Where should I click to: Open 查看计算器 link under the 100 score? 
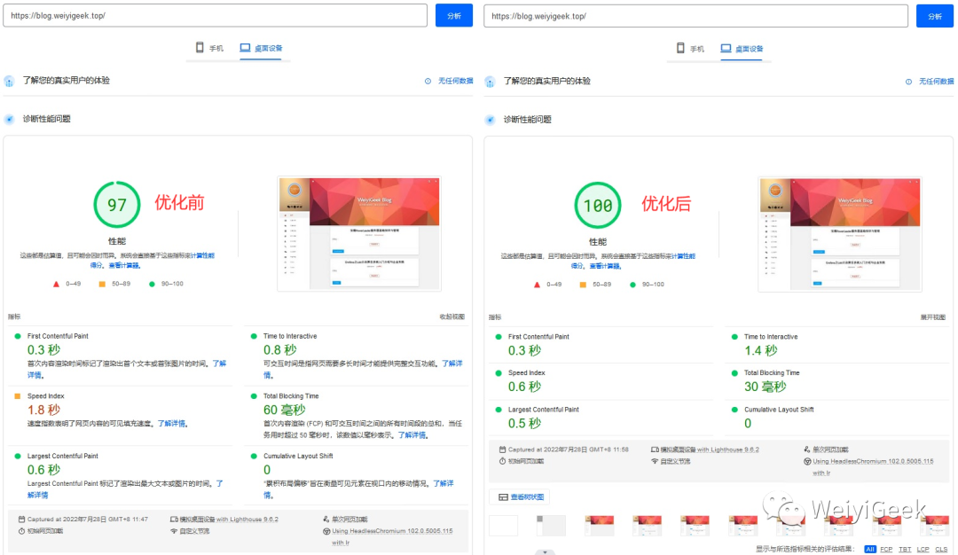click(606, 266)
